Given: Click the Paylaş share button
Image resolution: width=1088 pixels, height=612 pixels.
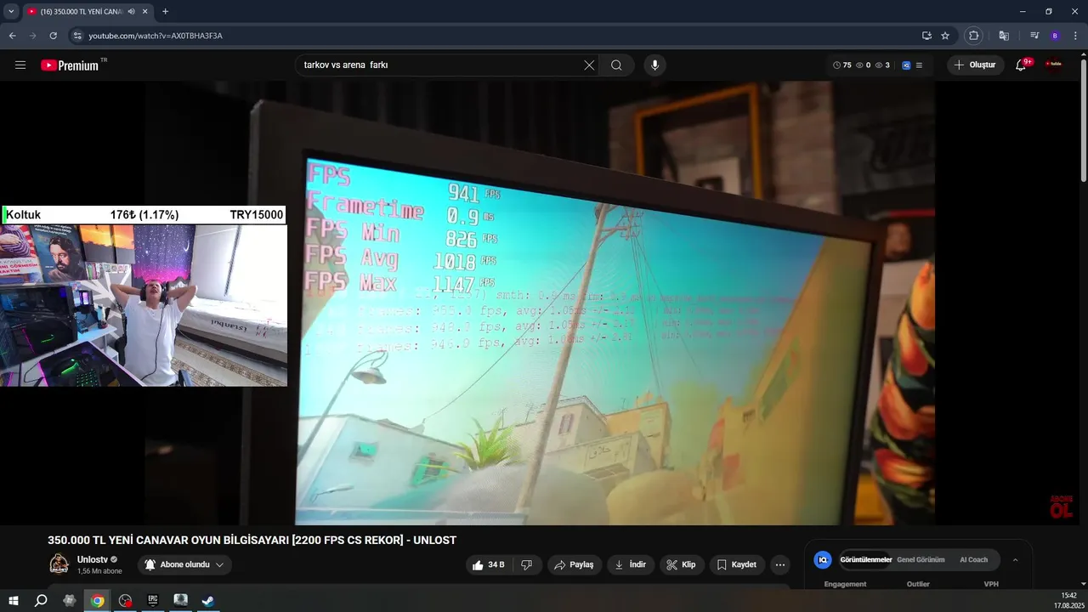Looking at the screenshot, I should (x=575, y=565).
